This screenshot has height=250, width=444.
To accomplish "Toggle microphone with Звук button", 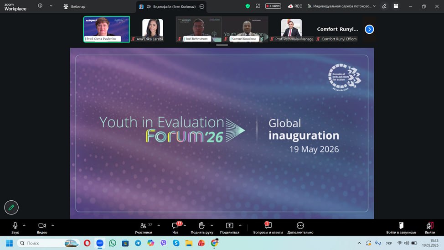I will pyautogui.click(x=15, y=228).
